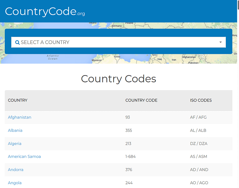Select Algeria's country code 213
The image size is (239, 188).
point(128,144)
